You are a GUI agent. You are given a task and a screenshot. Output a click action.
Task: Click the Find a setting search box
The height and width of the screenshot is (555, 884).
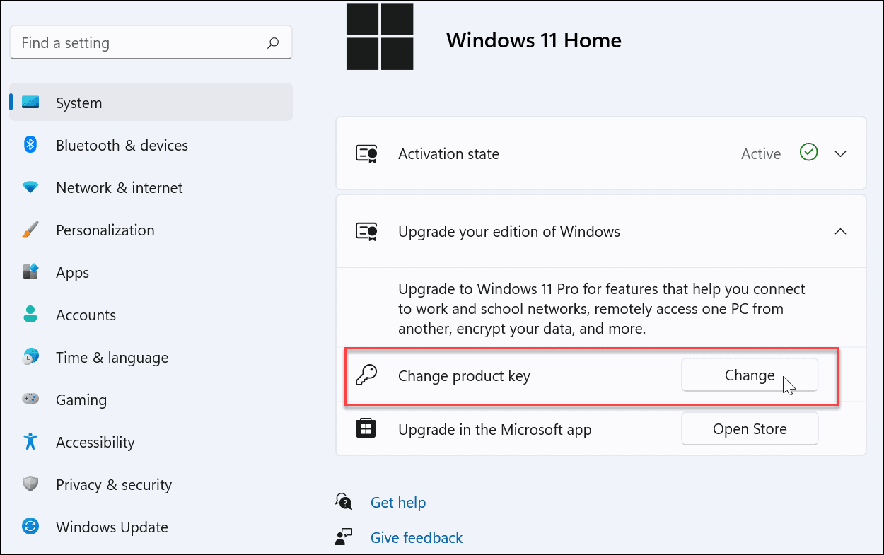click(141, 43)
